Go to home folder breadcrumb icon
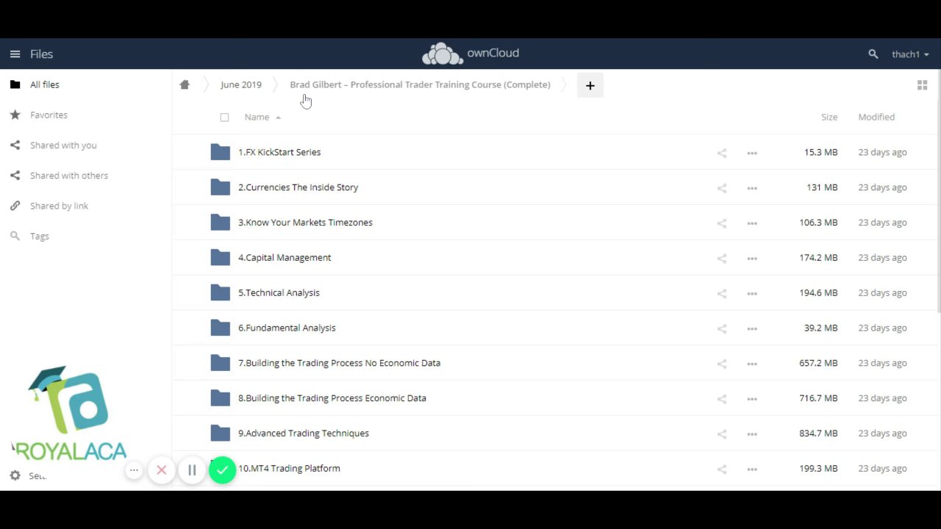 (185, 84)
